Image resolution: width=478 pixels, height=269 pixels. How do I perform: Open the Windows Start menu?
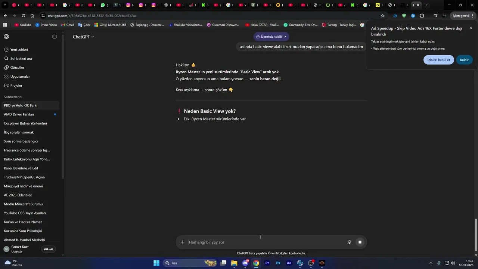coord(156,263)
